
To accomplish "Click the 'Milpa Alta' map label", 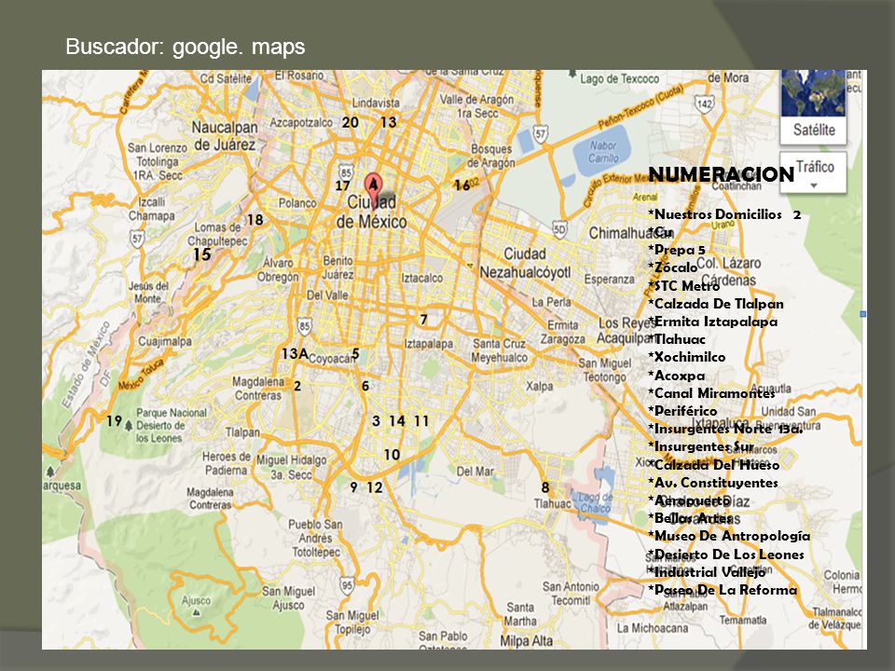I will tap(526, 641).
